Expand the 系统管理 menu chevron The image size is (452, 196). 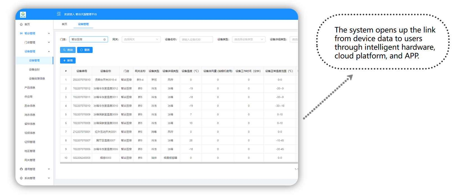[49, 178]
